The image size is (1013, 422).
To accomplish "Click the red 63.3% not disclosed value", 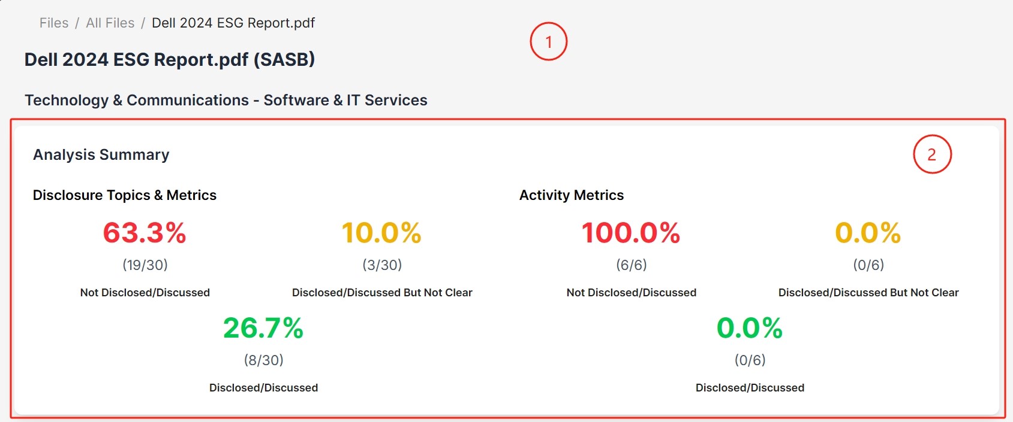I will coord(145,233).
